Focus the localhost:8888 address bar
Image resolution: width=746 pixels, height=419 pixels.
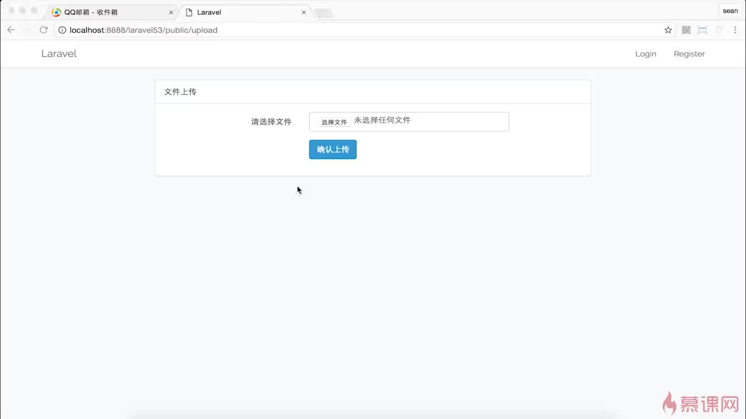364,30
